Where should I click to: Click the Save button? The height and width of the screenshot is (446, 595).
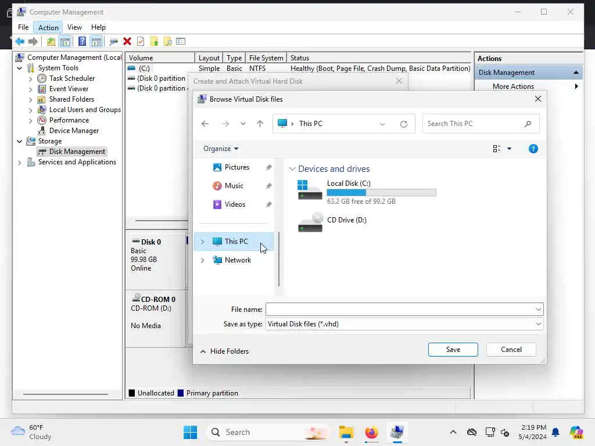click(x=453, y=350)
